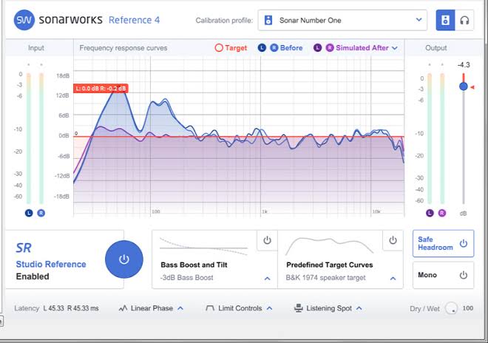Toggle Before curve right channel R
This screenshot has height=343, width=488.
point(274,47)
